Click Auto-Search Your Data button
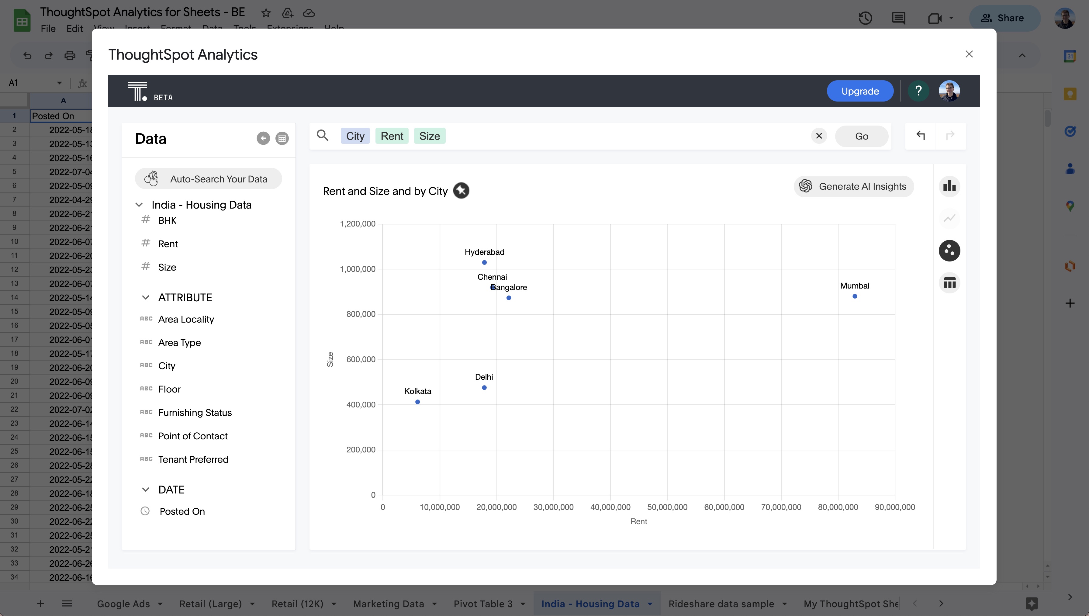The image size is (1089, 616). (x=209, y=178)
